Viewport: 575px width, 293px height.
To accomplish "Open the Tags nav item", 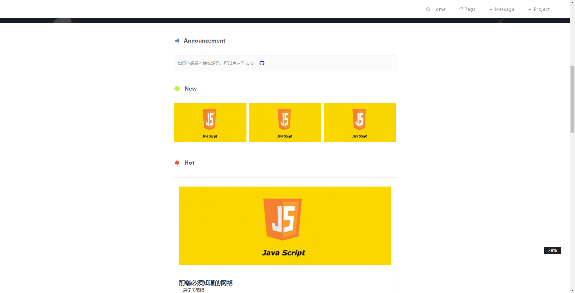I will (467, 9).
